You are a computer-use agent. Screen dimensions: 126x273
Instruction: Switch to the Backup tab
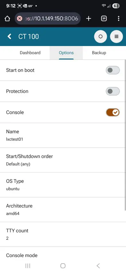tap(99, 53)
